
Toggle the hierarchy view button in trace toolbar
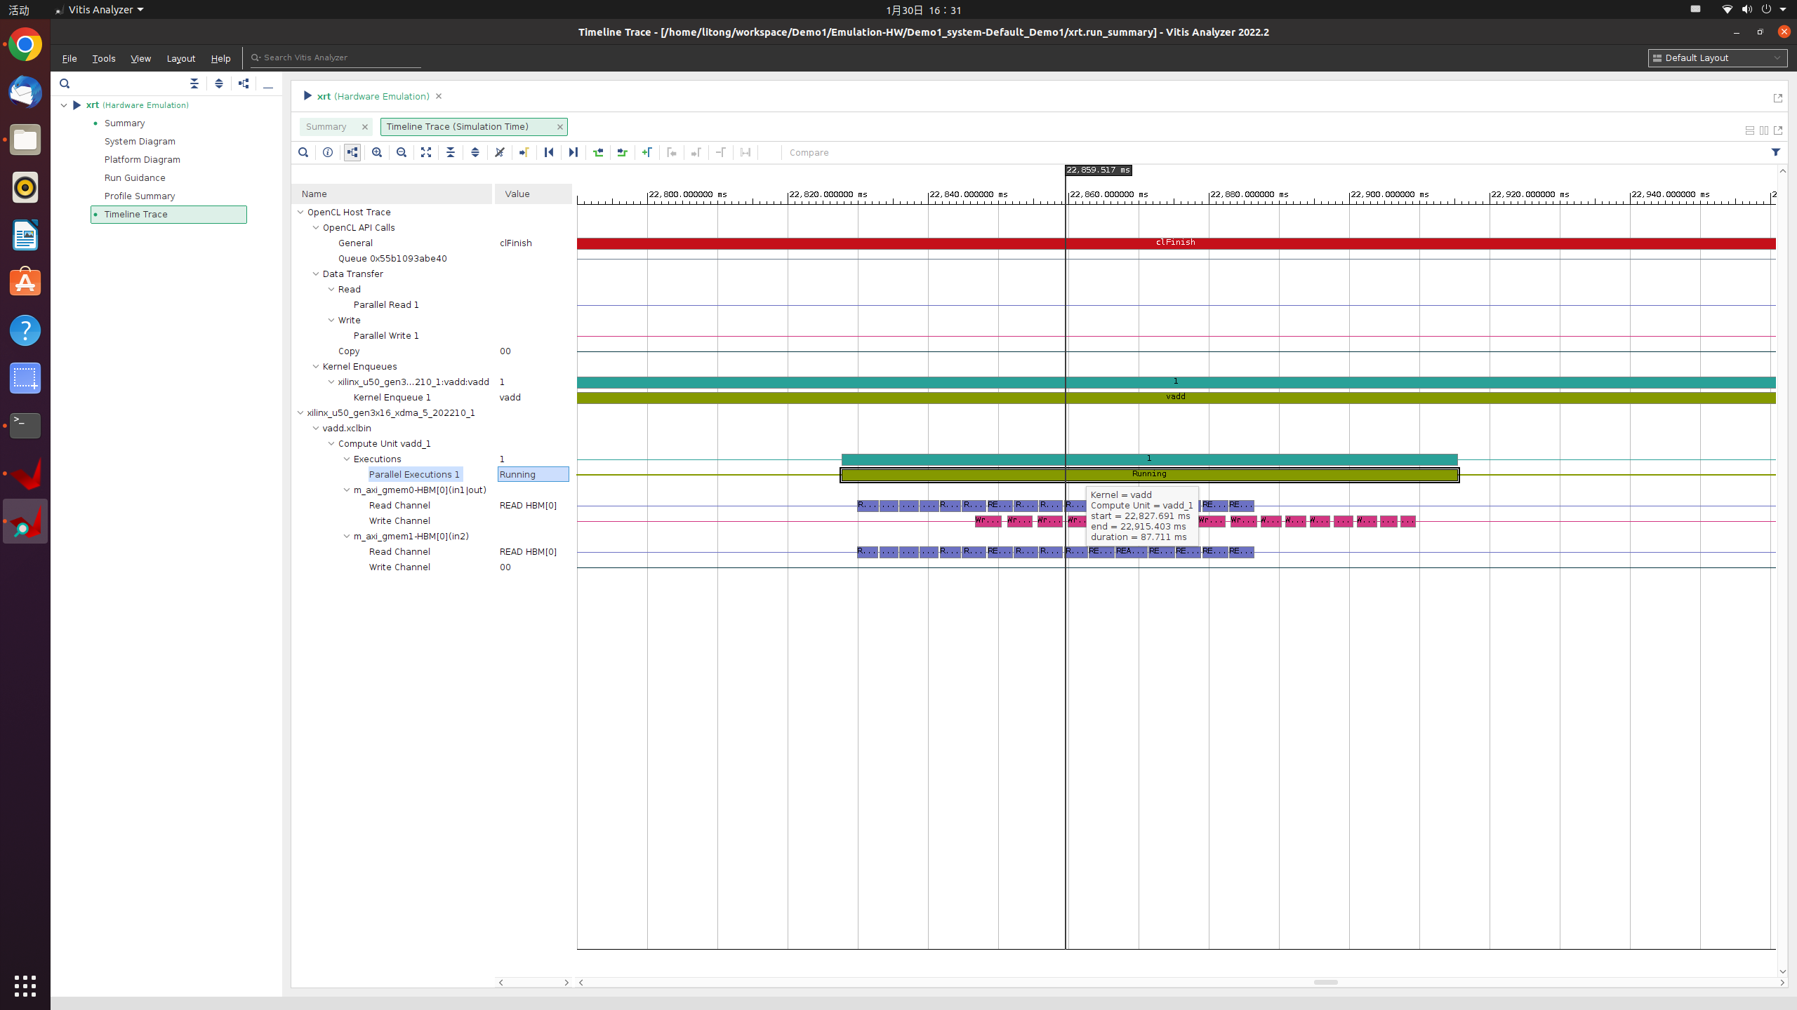coord(352,152)
